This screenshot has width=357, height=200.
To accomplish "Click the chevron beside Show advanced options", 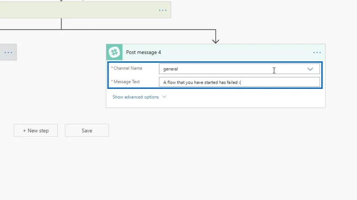I will click(x=164, y=97).
